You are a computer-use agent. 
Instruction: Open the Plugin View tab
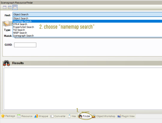[x=126, y=116]
